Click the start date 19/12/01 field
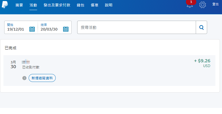 click(x=21, y=27)
